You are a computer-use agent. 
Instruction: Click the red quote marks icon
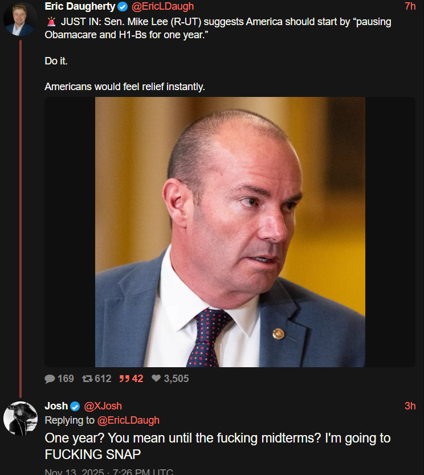click(x=124, y=379)
